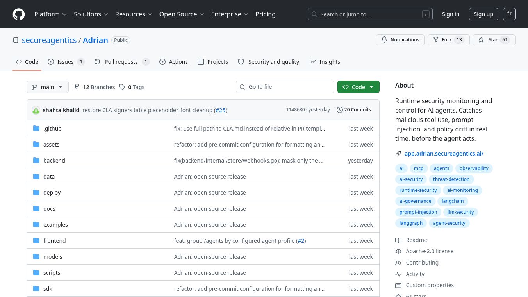The height and width of the screenshot is (297, 528).
Task: Click the folder icon for data
Action: click(x=36, y=176)
